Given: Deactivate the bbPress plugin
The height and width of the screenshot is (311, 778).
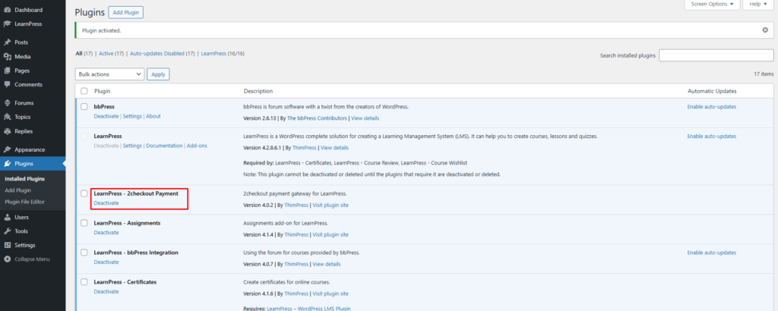Looking at the screenshot, I should 106,116.
